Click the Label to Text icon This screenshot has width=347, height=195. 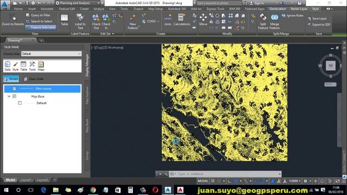click(x=80, y=22)
